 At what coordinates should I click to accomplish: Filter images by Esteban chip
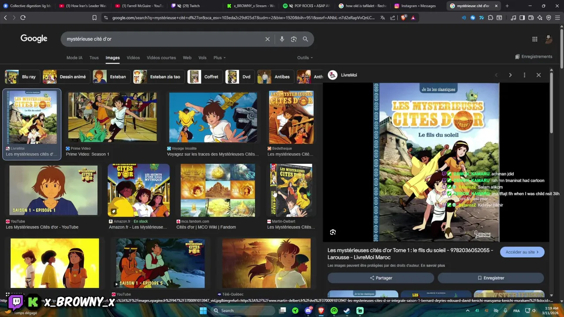click(111, 77)
